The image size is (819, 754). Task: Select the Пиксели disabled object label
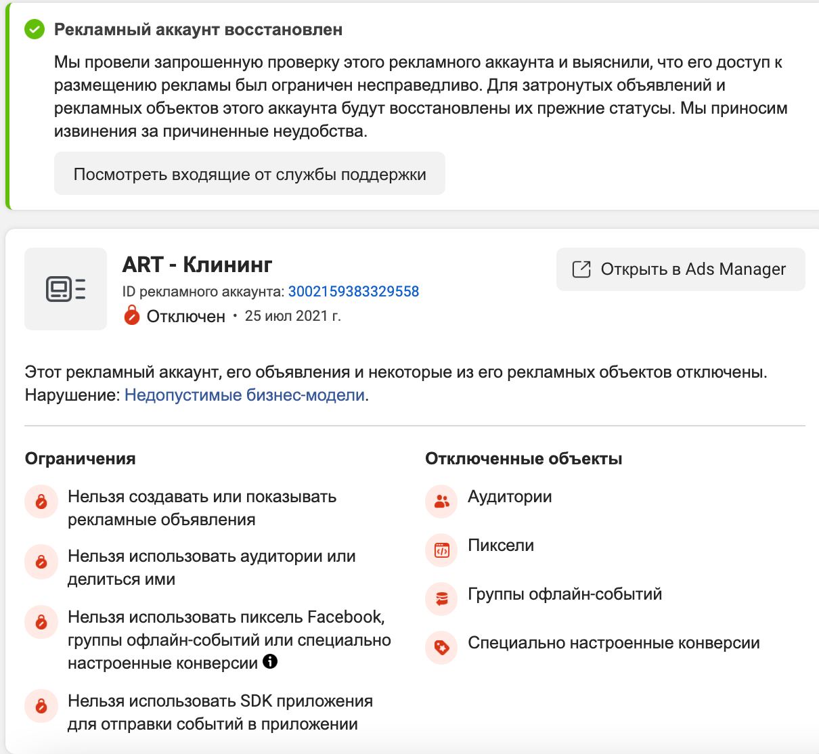[501, 546]
